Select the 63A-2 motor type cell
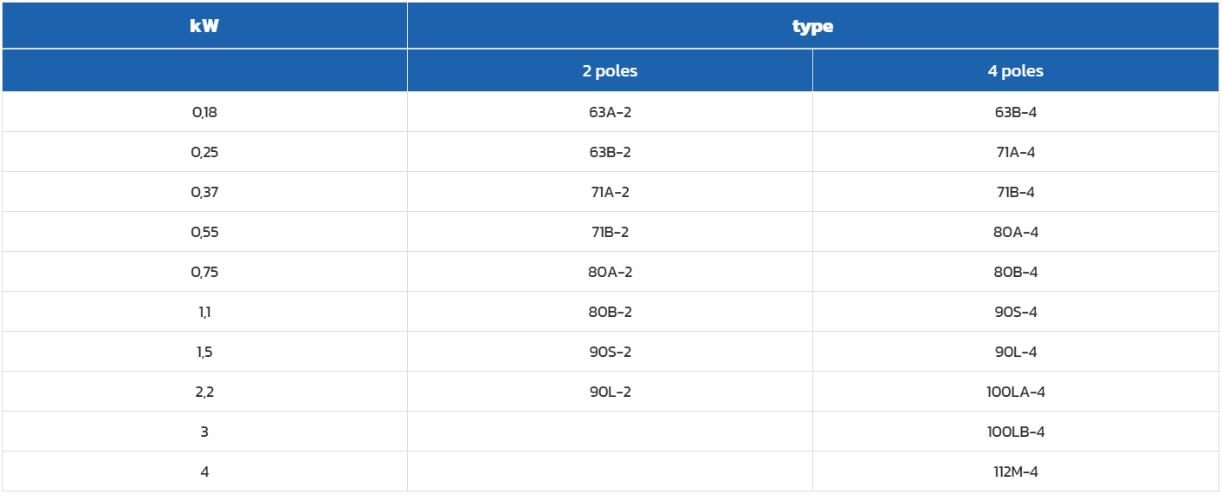The width and height of the screenshot is (1222, 495). tap(610, 112)
